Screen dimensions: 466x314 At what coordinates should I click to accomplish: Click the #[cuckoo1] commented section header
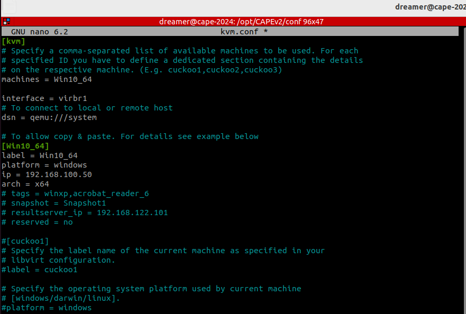point(25,241)
